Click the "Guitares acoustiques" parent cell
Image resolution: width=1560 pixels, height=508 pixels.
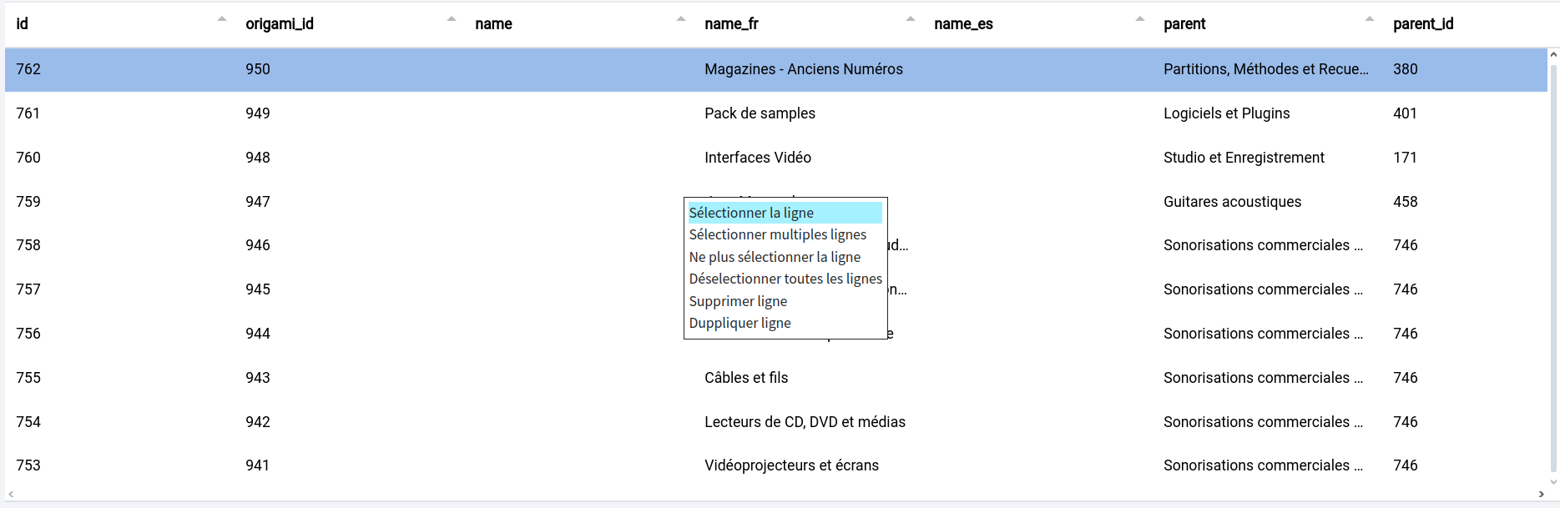[x=1232, y=202]
